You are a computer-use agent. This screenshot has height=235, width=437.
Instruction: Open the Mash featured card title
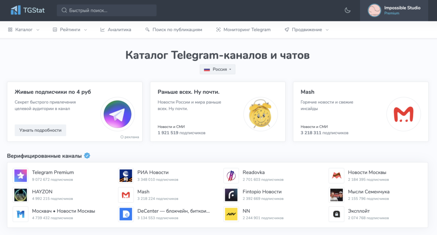(307, 92)
